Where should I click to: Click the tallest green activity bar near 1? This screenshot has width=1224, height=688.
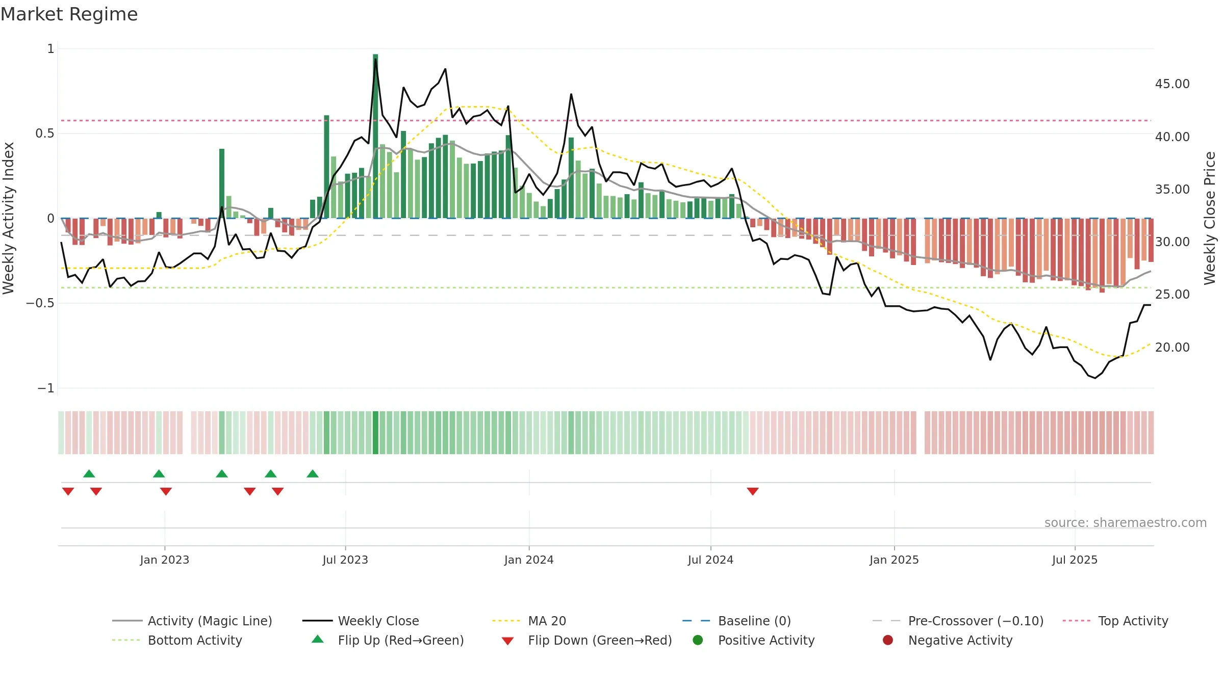pos(375,136)
